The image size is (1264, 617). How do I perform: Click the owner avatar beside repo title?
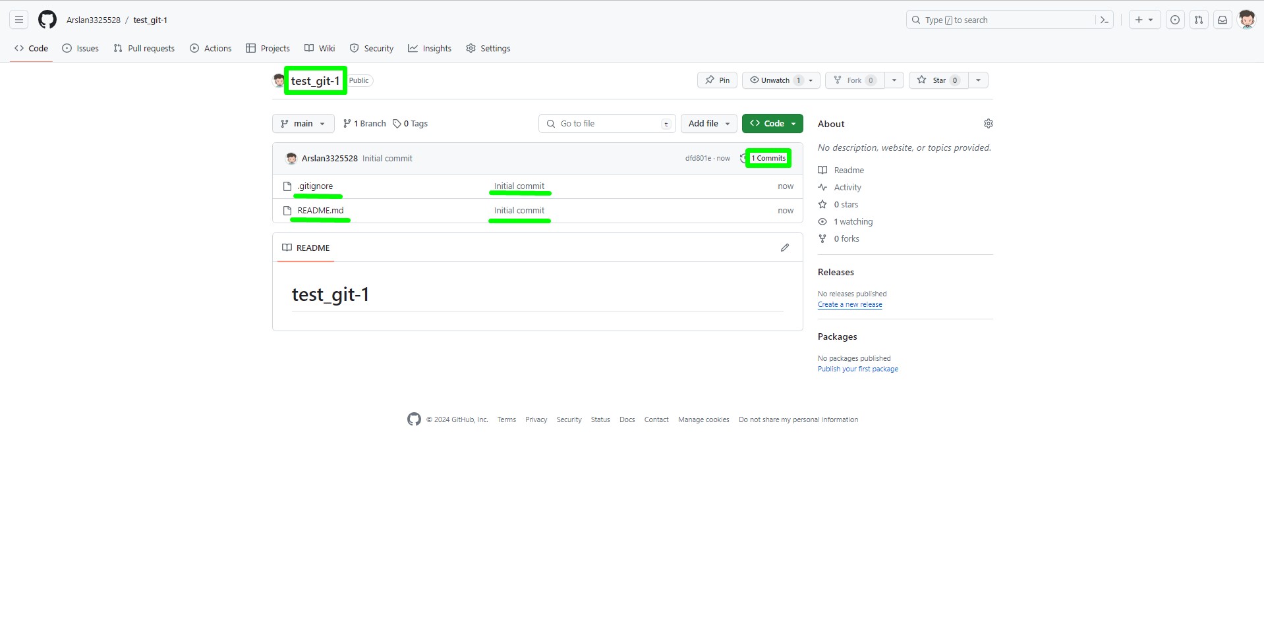pos(279,80)
